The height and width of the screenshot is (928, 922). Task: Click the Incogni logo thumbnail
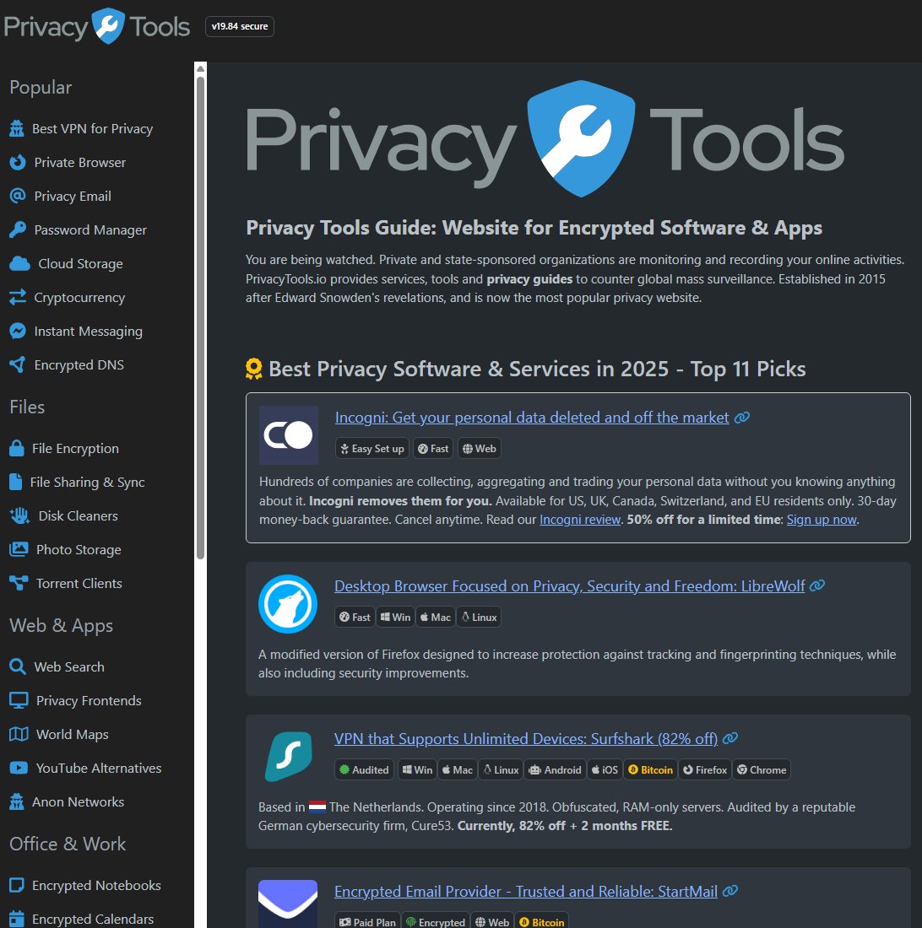coord(289,435)
